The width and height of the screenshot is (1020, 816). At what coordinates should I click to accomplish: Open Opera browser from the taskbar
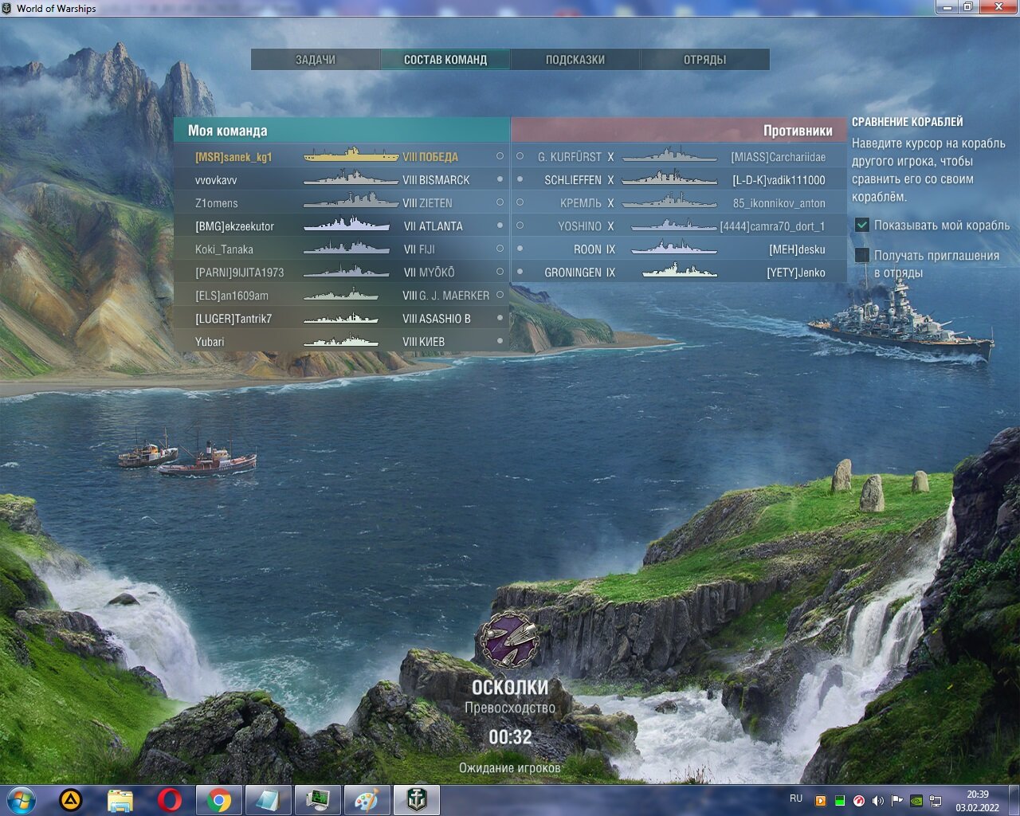169,799
